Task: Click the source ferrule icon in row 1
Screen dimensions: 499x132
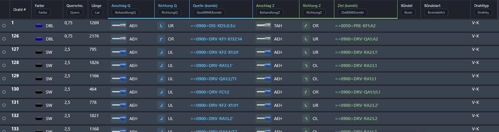Action: 118,26
